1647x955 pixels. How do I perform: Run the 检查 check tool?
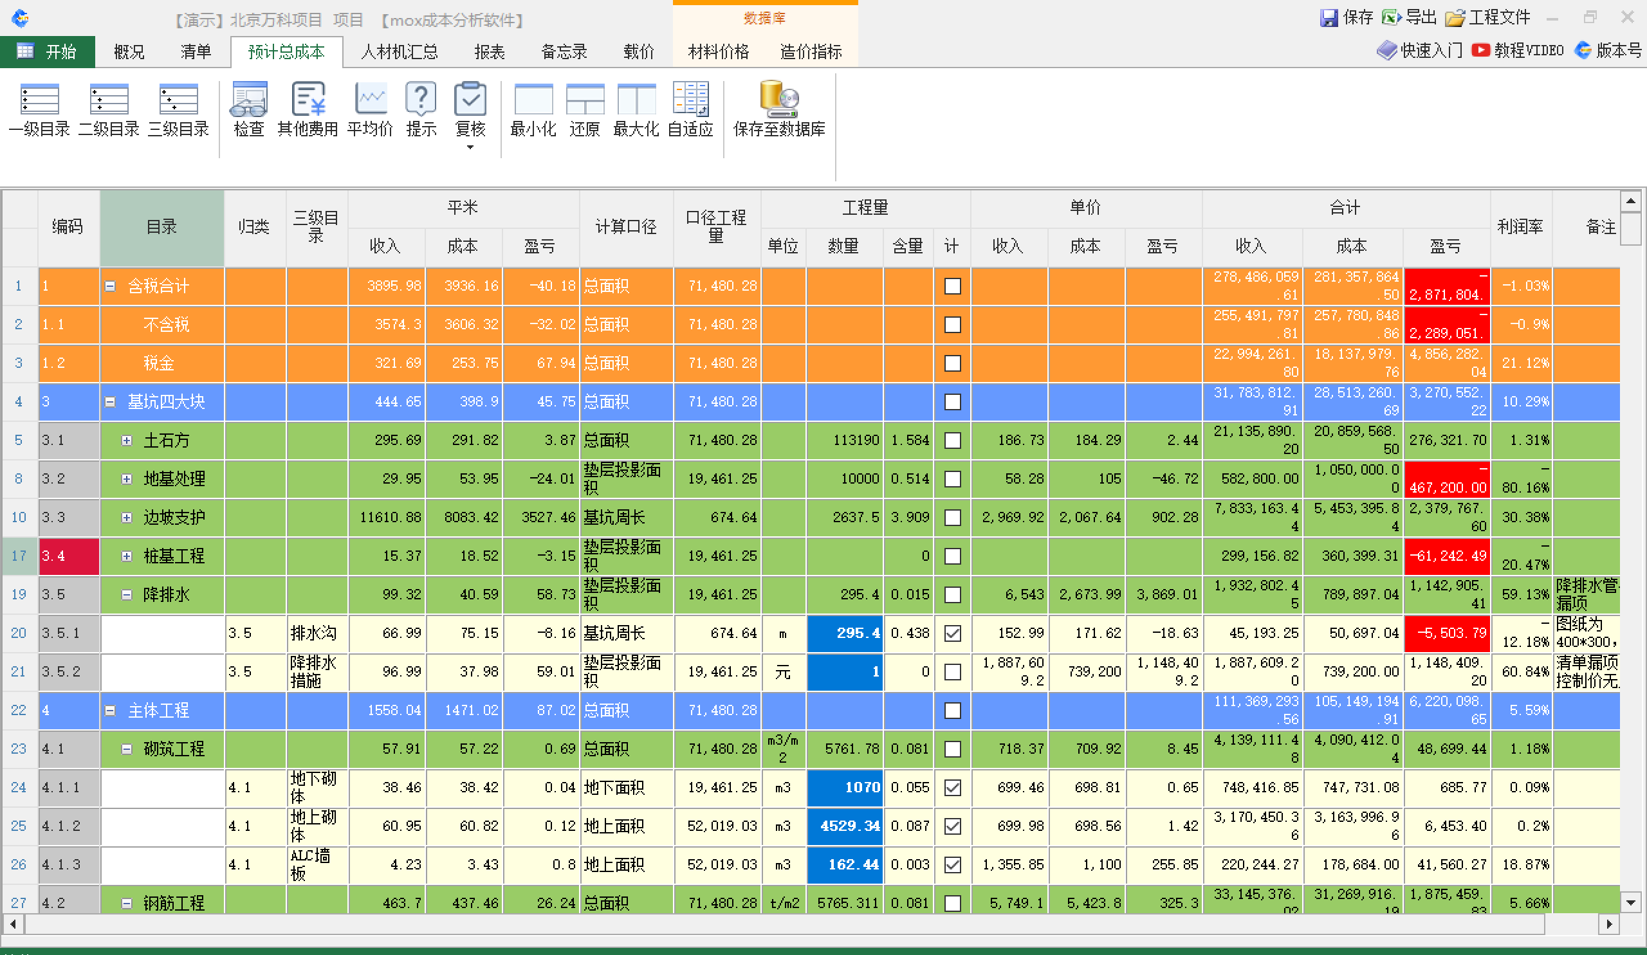pos(249,110)
